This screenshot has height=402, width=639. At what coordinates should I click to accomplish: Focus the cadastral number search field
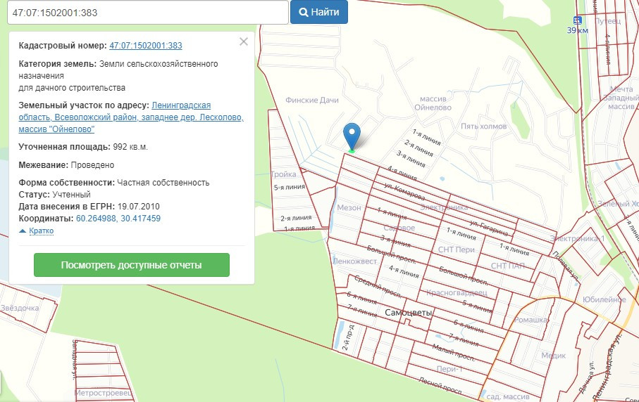[148, 12]
